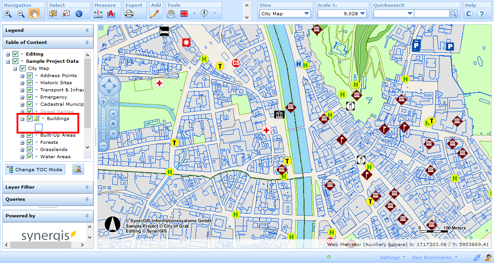Screen dimensions: 494x263
Task: Click the Print icon in Export group
Action: [x=129, y=13]
